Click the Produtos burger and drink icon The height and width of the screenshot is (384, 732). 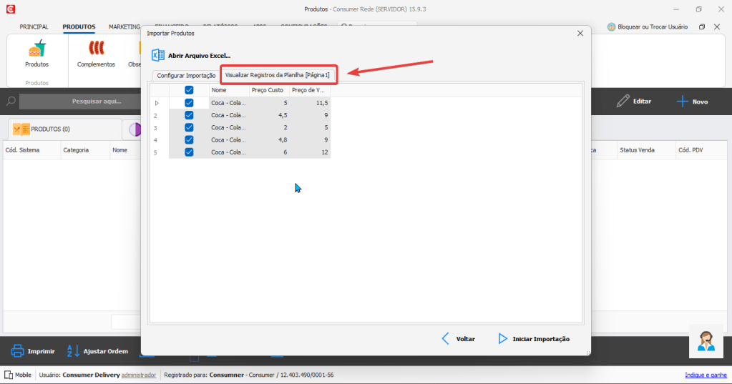[36, 49]
